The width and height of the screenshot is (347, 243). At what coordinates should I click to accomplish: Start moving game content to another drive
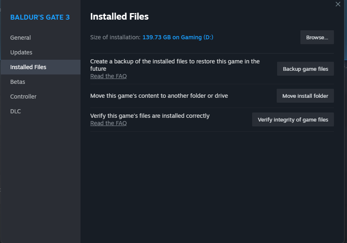305,96
